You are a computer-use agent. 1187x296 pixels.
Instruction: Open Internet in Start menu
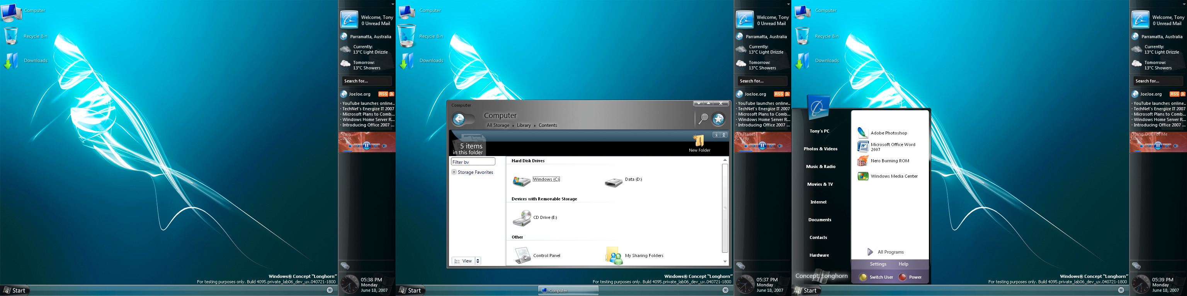(818, 202)
